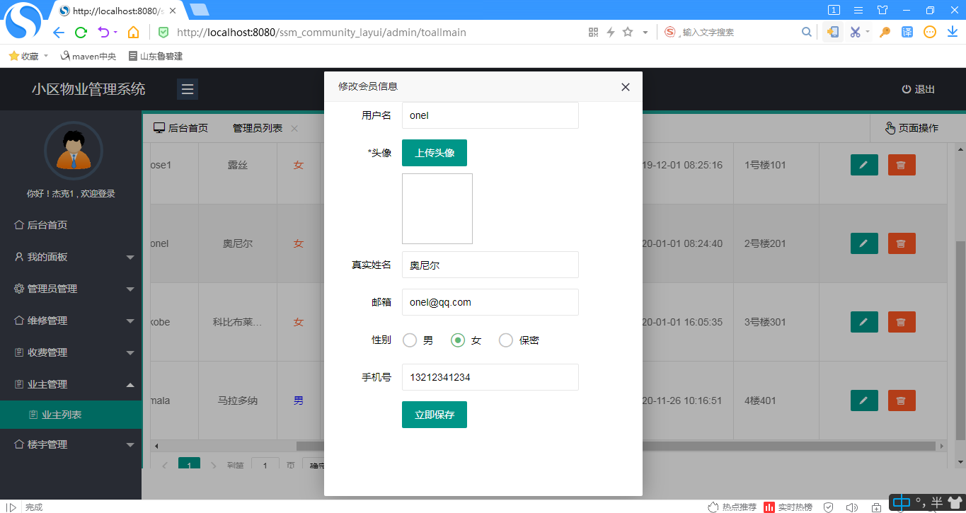Click the user avatar in sidebar
The width and height of the screenshot is (966, 513).
coord(74,151)
